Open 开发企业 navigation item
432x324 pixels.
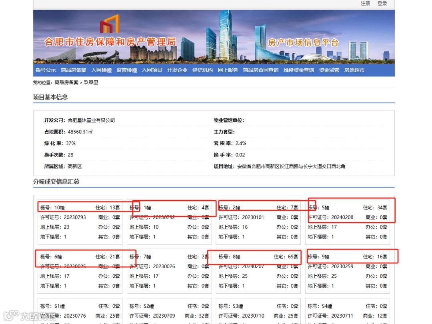pyautogui.click(x=177, y=70)
